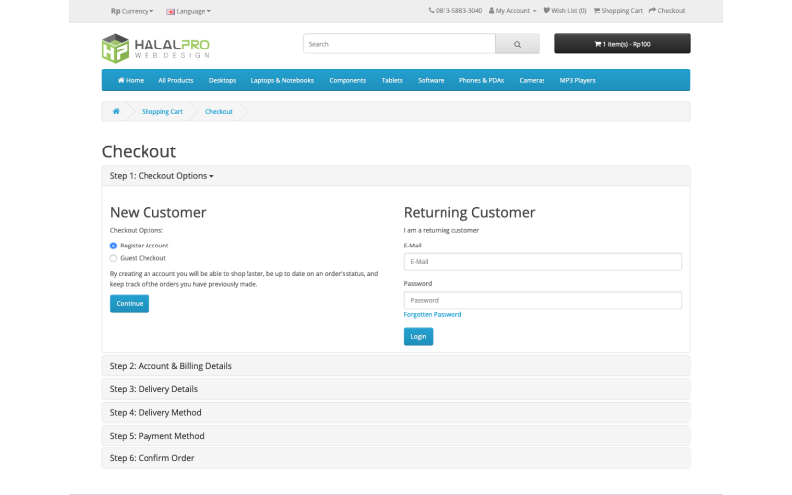Click the Checkout breadcrumb link
Viewport: 792px width, 495px height.
219,111
